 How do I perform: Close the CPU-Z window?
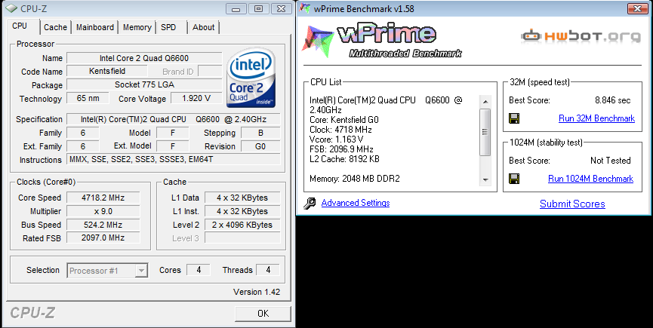click(281, 8)
